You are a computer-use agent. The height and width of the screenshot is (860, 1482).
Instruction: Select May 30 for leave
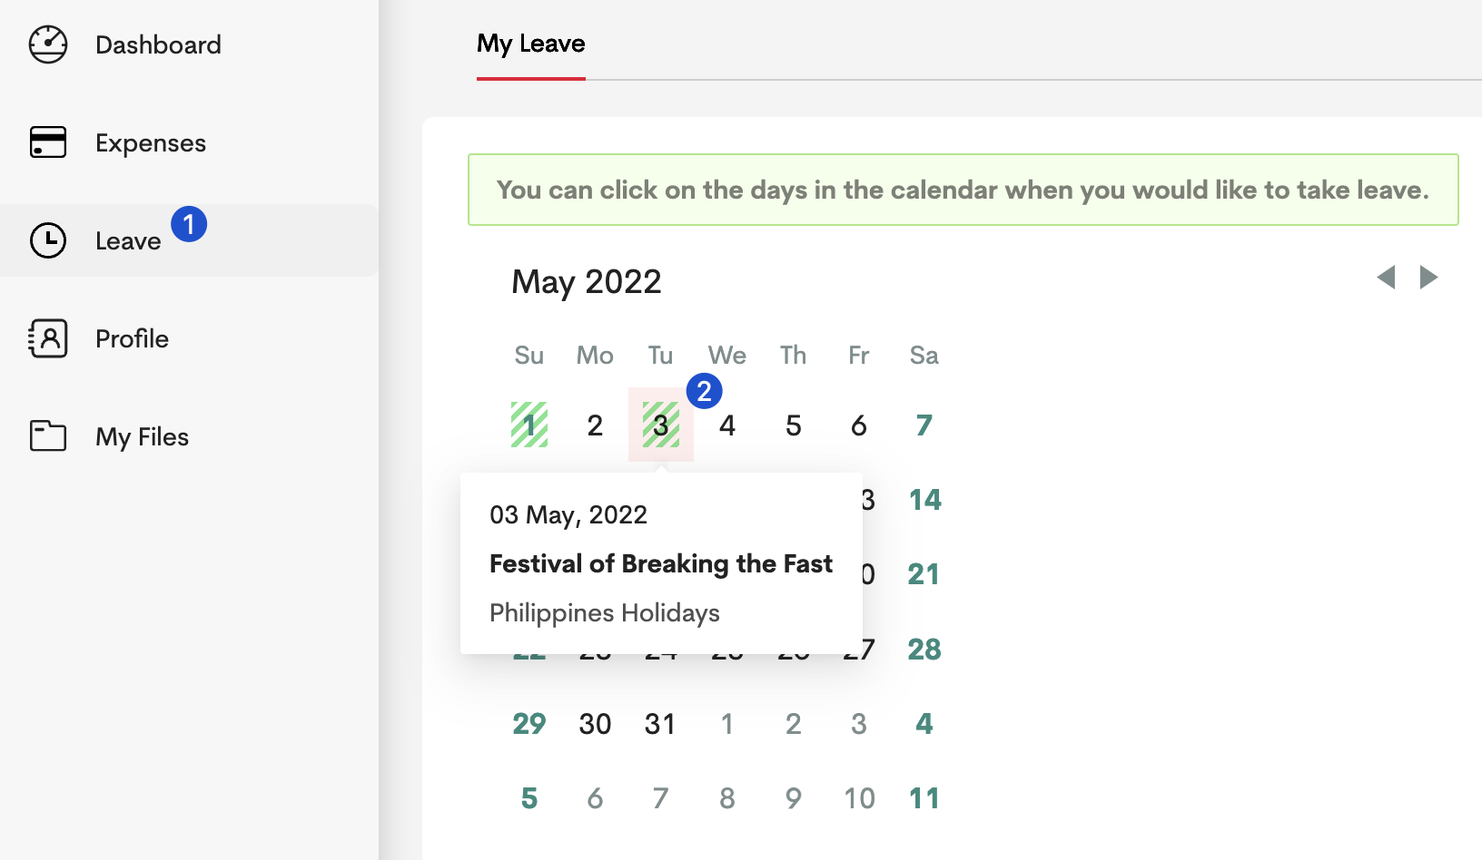point(595,723)
